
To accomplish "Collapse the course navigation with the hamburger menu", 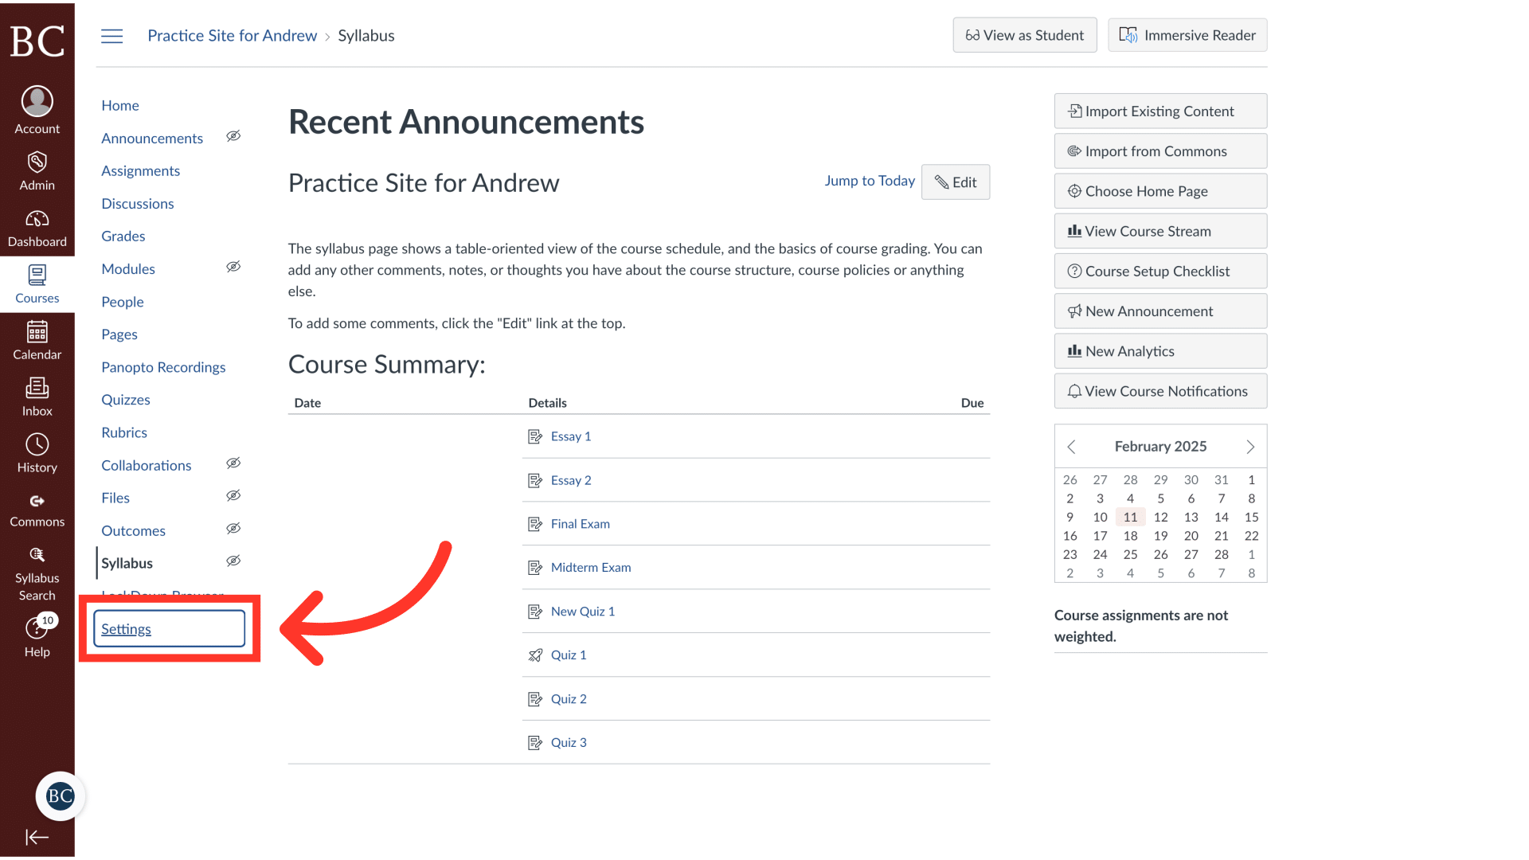I will tap(111, 36).
